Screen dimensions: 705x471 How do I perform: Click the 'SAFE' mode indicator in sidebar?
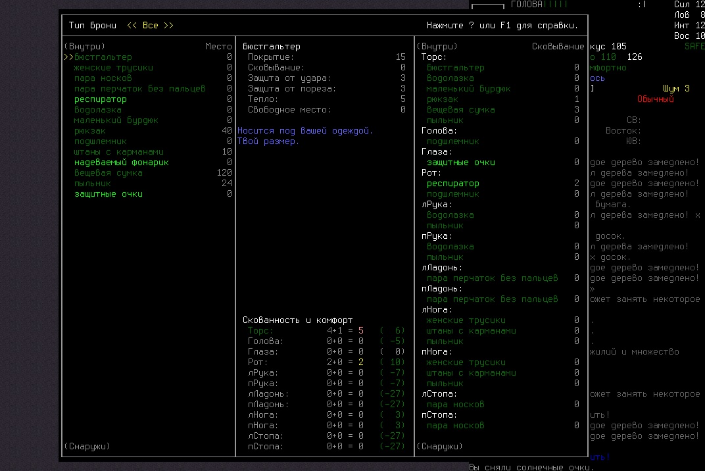tap(694, 46)
